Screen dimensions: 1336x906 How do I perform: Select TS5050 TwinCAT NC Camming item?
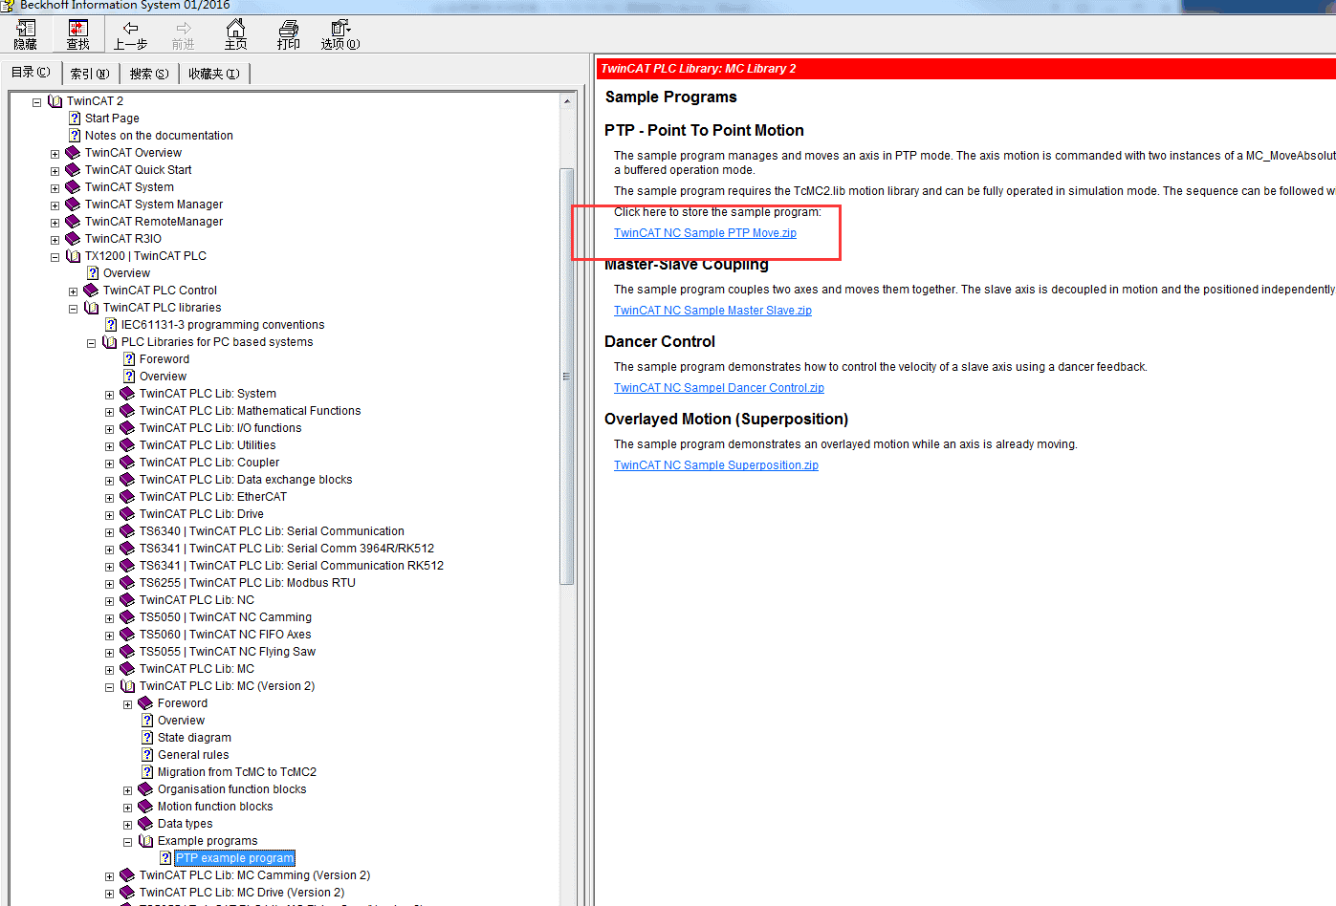[x=226, y=616]
